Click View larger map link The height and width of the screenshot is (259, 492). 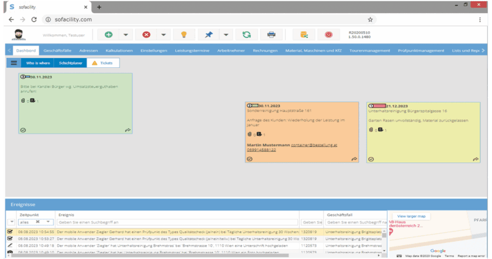pyautogui.click(x=411, y=216)
